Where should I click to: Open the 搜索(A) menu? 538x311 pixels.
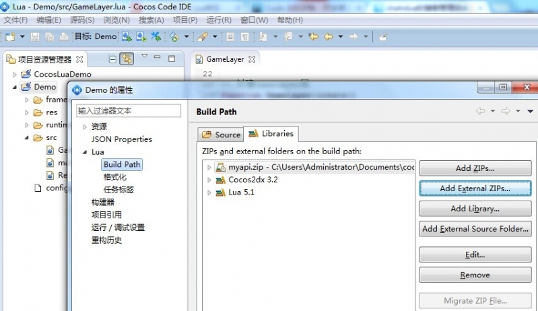coord(152,20)
